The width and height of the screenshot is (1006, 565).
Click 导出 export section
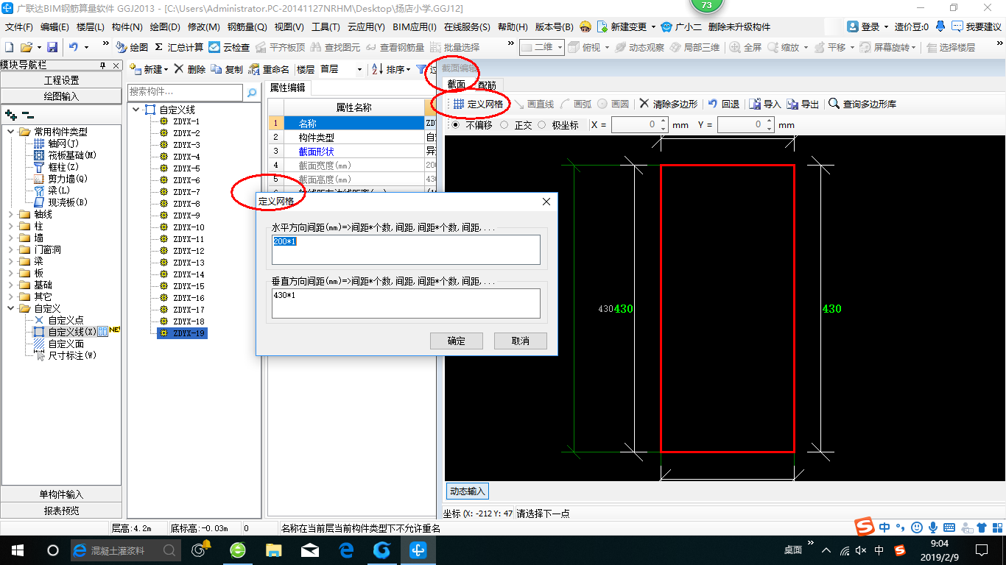click(x=803, y=104)
